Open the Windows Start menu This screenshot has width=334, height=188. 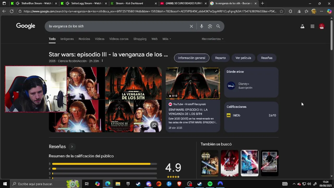click(5, 184)
